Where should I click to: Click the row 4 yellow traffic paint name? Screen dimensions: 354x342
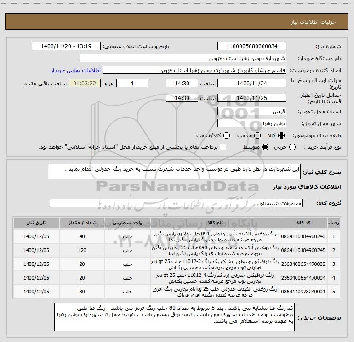(x=215, y=278)
